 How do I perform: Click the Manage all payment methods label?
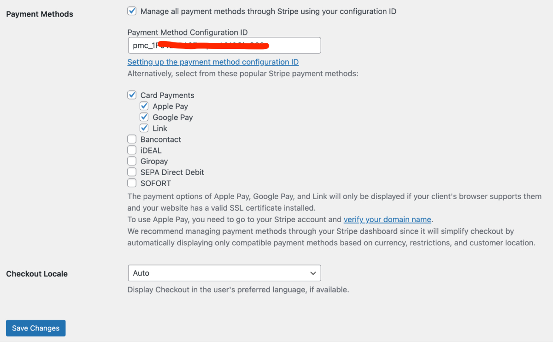[x=268, y=11]
